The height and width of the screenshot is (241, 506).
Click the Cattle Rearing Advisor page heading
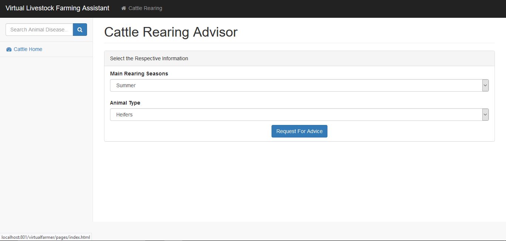click(x=171, y=32)
